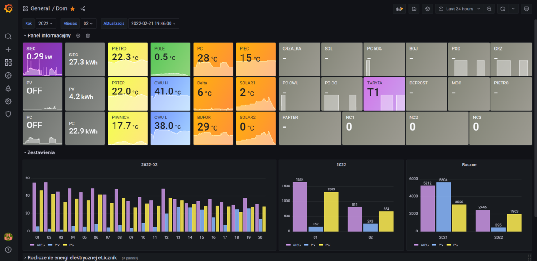Click the Add panel icon in toolbar

point(399,9)
